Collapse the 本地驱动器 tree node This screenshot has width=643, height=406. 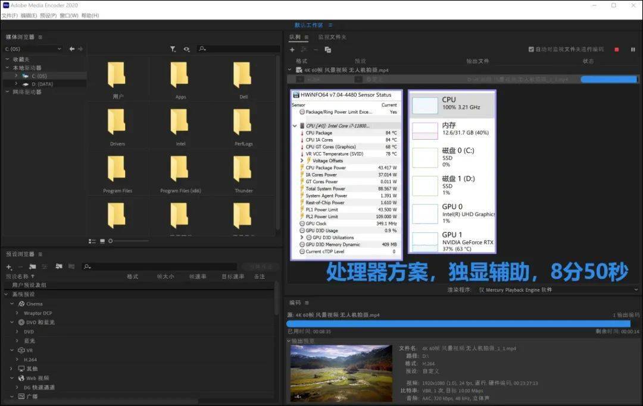pyautogui.click(x=7, y=68)
